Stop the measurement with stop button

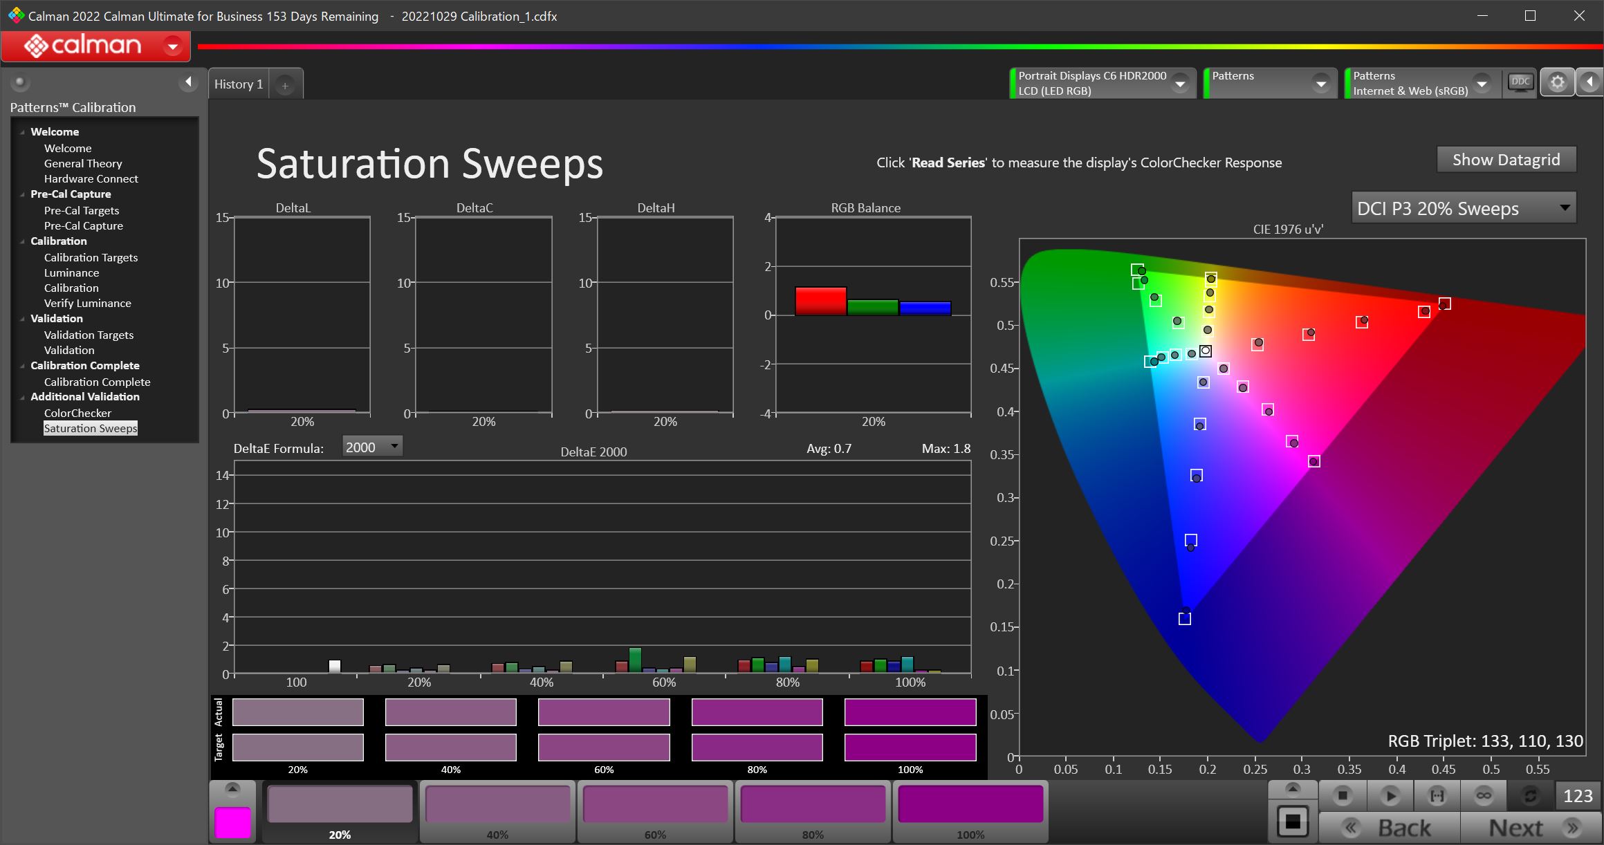point(1343,796)
